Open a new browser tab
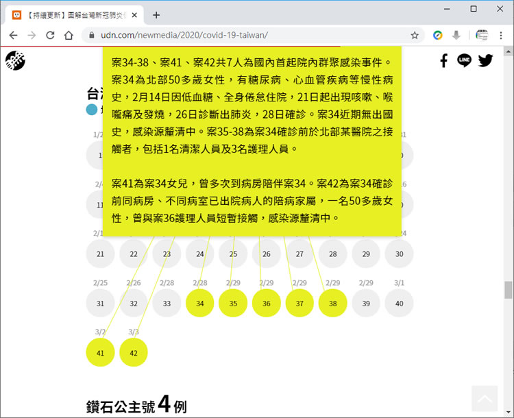This screenshot has width=514, height=418. pyautogui.click(x=156, y=14)
